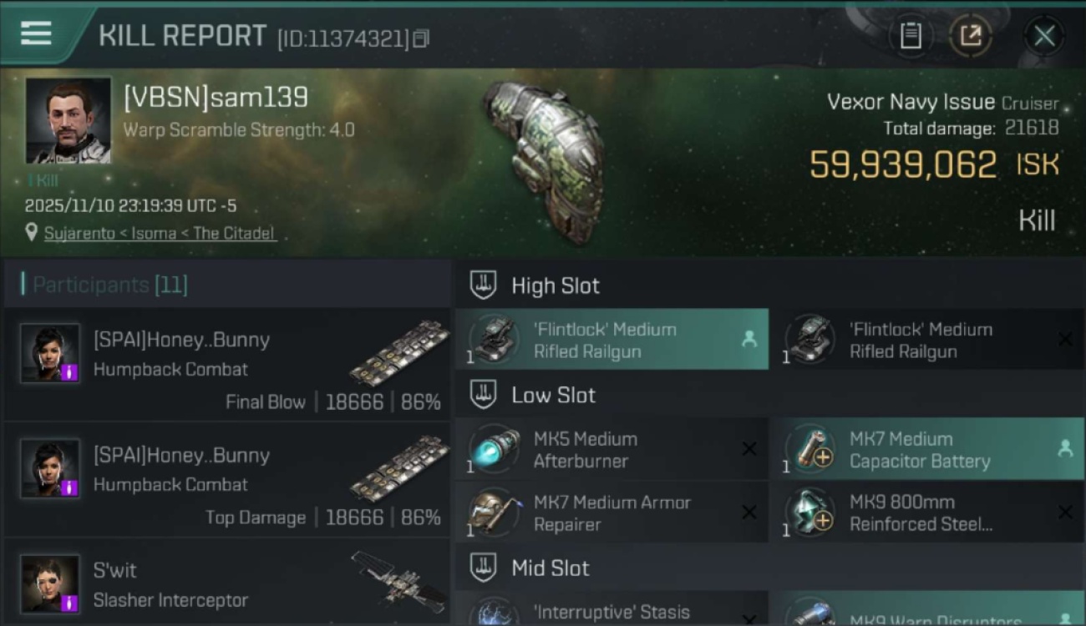Share the kill report externally

970,35
